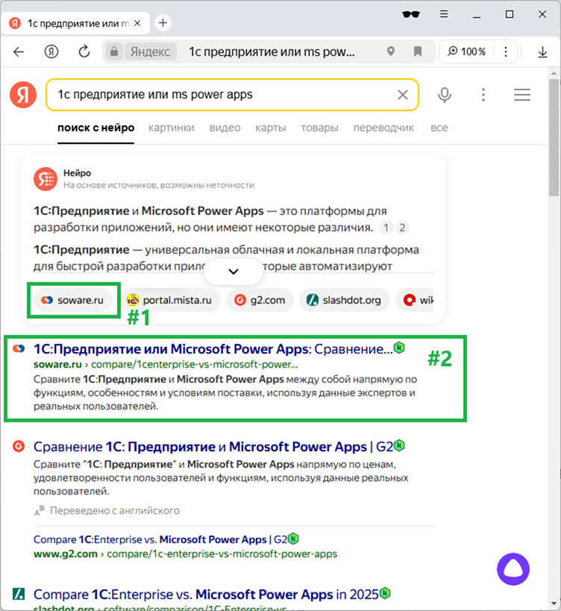Screen dimensions: 561x611
Task: Open 'Compare 1C:Enterprise vs. Microsoft Power Apps in 2025'
Action: [206, 595]
